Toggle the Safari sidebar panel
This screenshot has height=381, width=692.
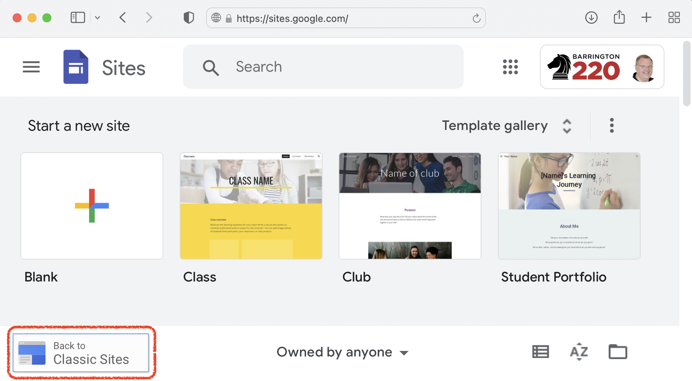(78, 17)
